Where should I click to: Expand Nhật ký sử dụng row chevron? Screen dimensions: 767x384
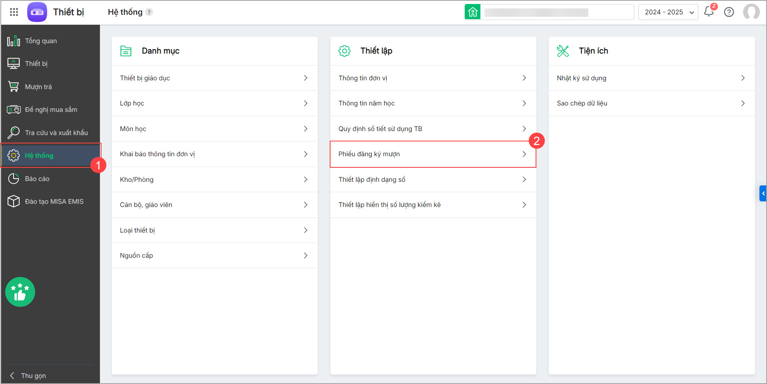click(x=743, y=78)
